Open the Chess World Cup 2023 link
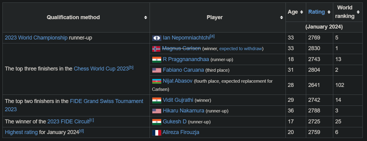 (x=101, y=69)
